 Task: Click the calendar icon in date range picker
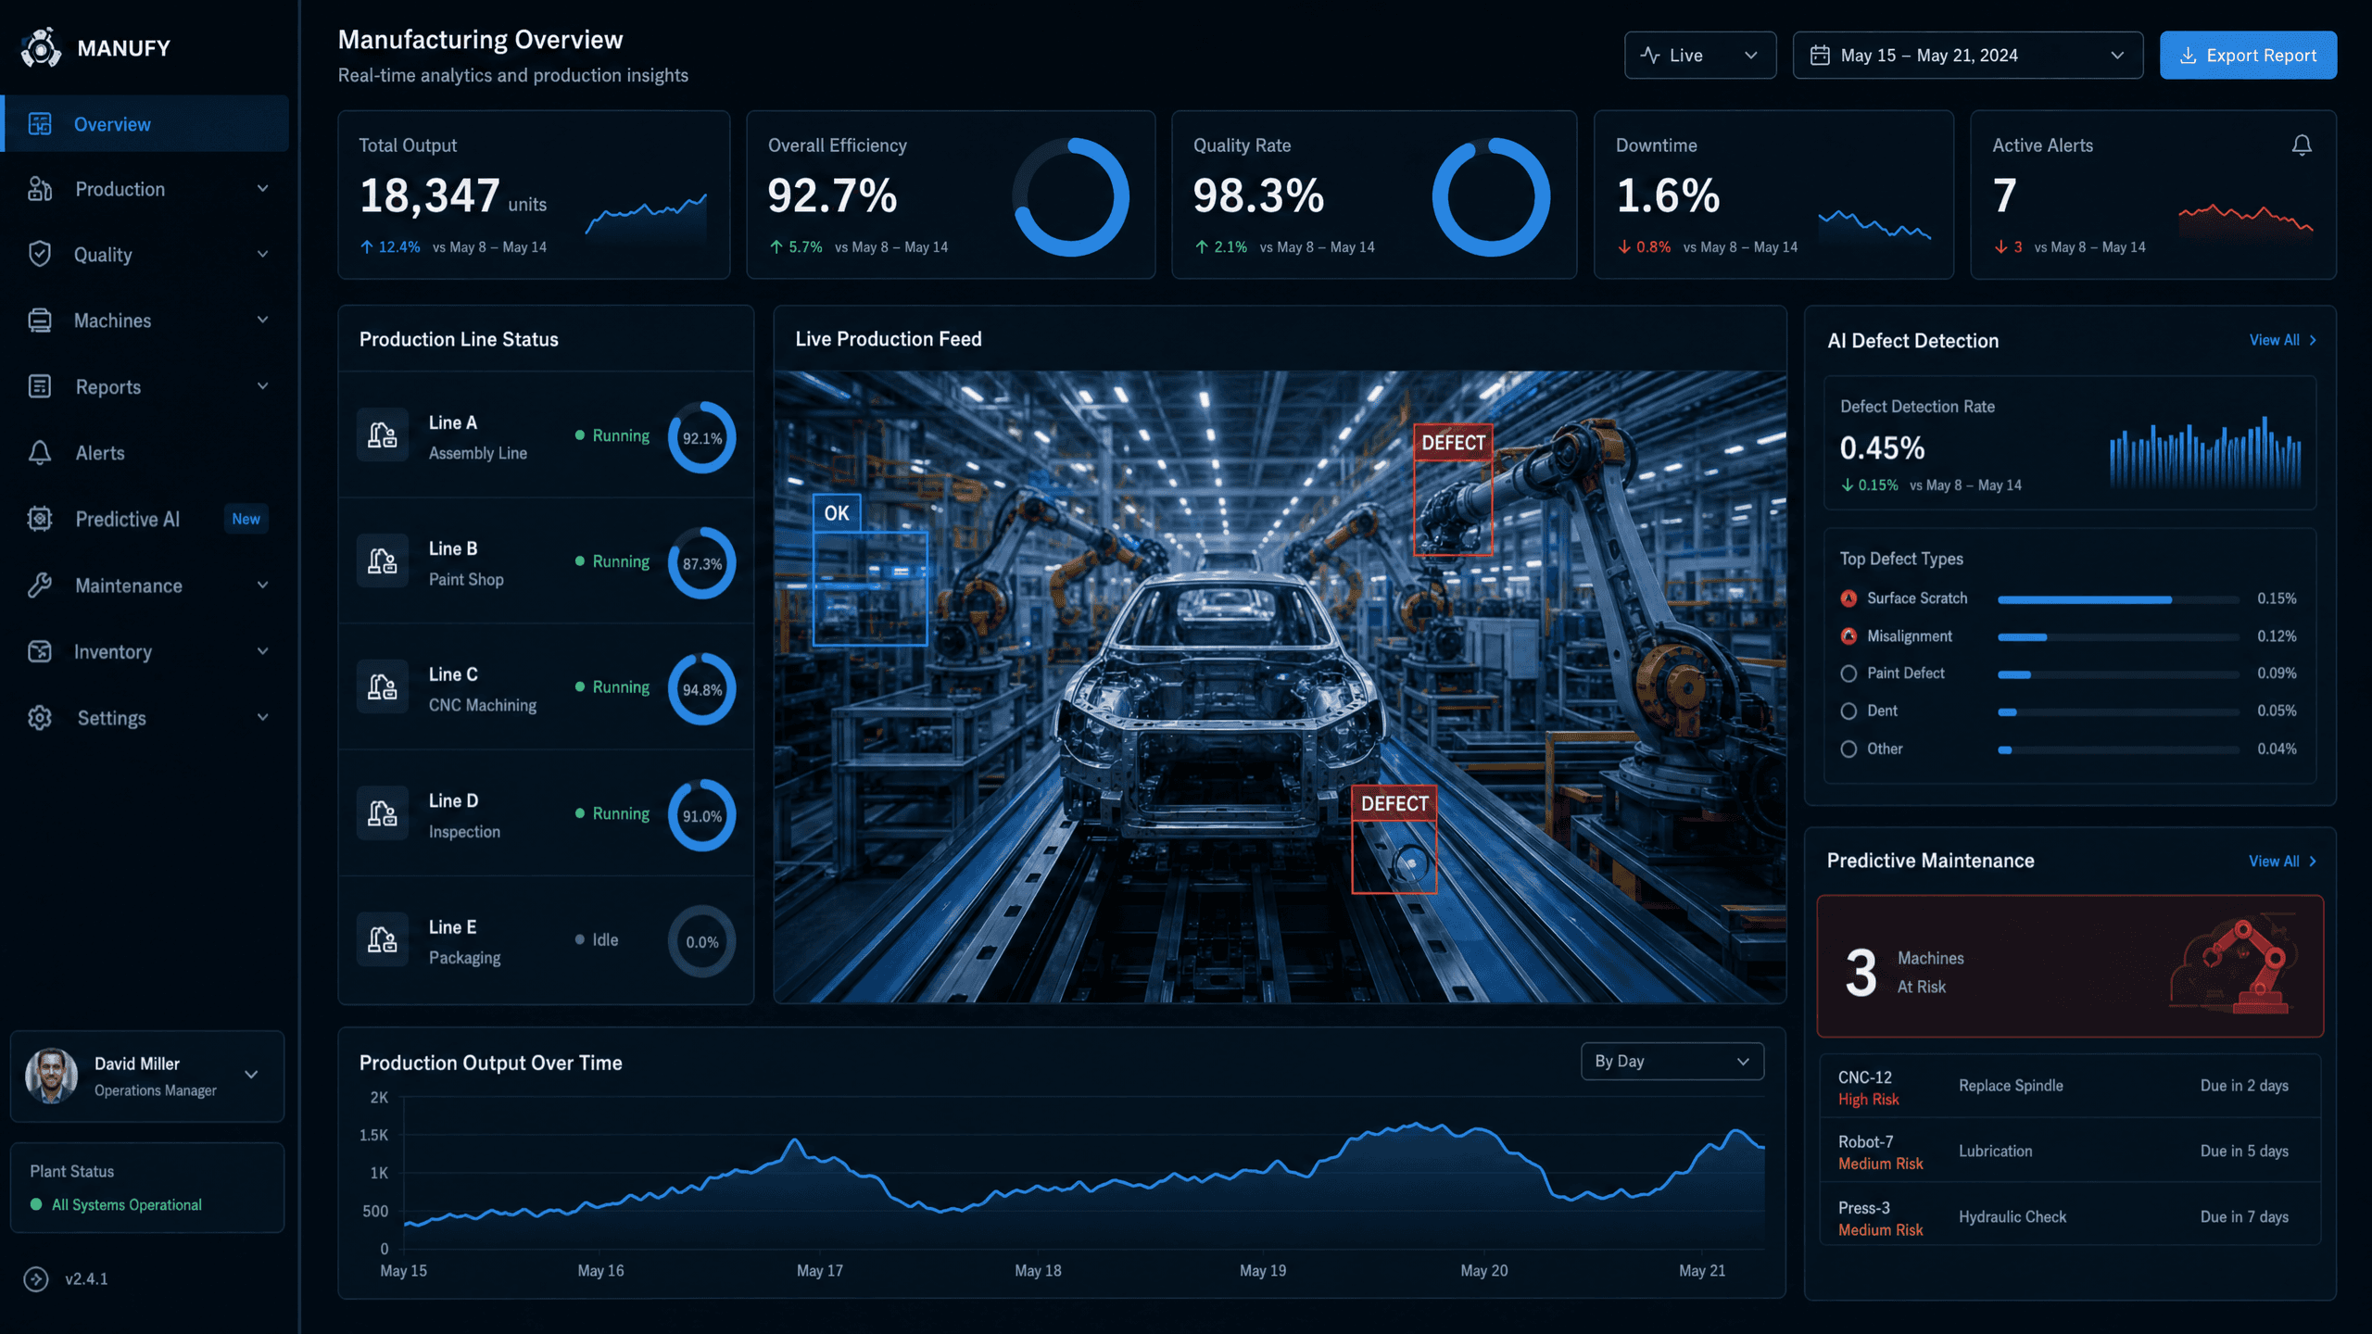click(1820, 56)
